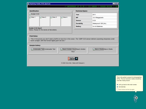This screenshot has height=109, width=146.
Task: Open the View 2 thumbnail
Action: (x=45, y=21)
